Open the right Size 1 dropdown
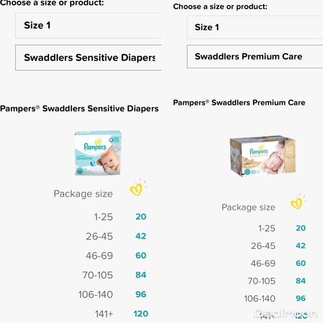The image size is (323, 323). tap(255, 27)
